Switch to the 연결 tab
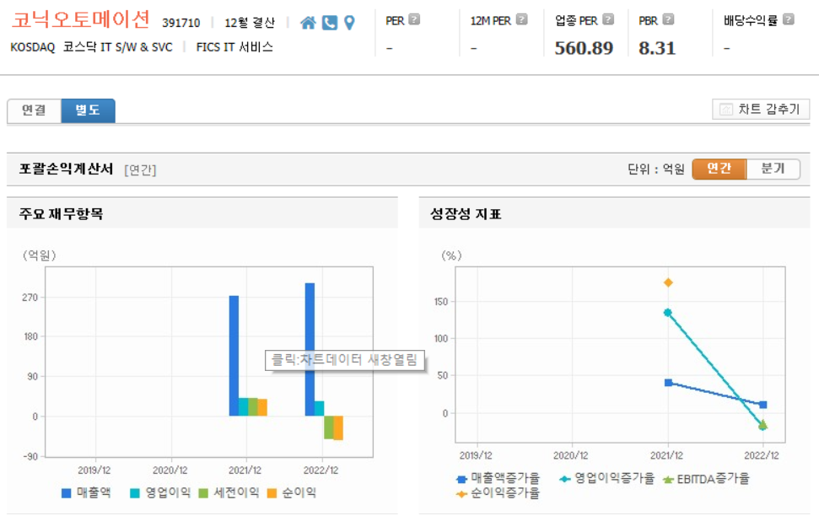819x516 pixels. (x=35, y=110)
